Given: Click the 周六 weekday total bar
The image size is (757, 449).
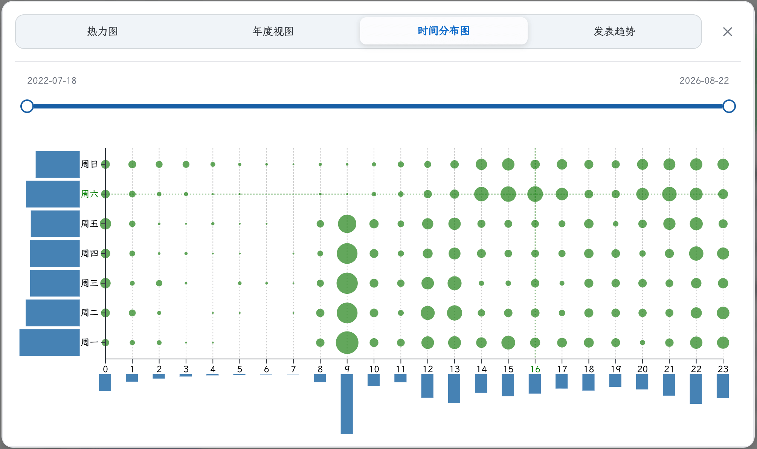Looking at the screenshot, I should point(53,194).
